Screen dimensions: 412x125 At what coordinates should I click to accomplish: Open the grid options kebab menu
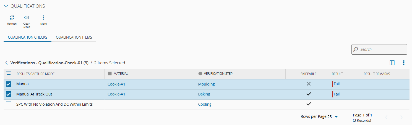404,63
